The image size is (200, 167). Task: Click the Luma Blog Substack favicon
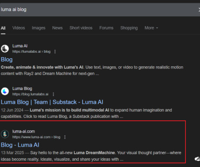coord(5,91)
